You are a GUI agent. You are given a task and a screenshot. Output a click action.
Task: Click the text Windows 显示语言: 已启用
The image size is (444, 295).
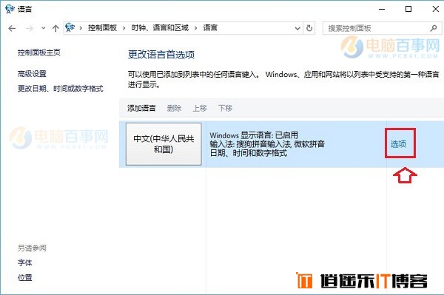[254, 135]
